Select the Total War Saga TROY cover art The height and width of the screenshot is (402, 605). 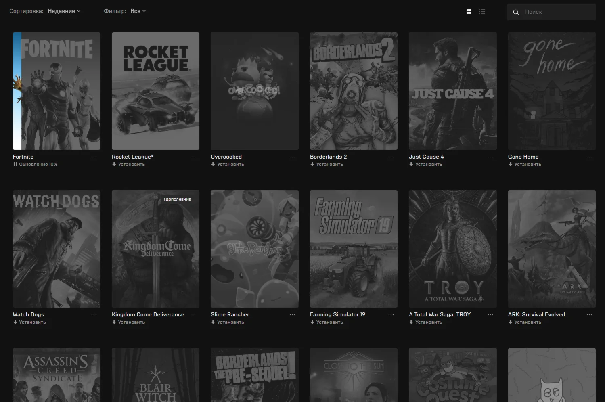(453, 249)
